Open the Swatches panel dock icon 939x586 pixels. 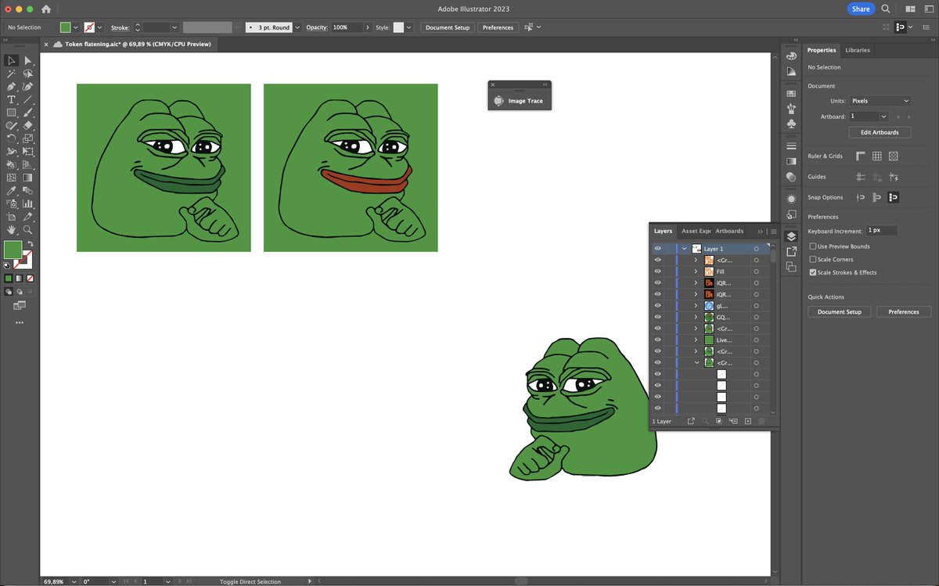791,93
